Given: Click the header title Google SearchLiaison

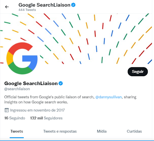Looking at the screenshot, I should [x=44, y=5].
